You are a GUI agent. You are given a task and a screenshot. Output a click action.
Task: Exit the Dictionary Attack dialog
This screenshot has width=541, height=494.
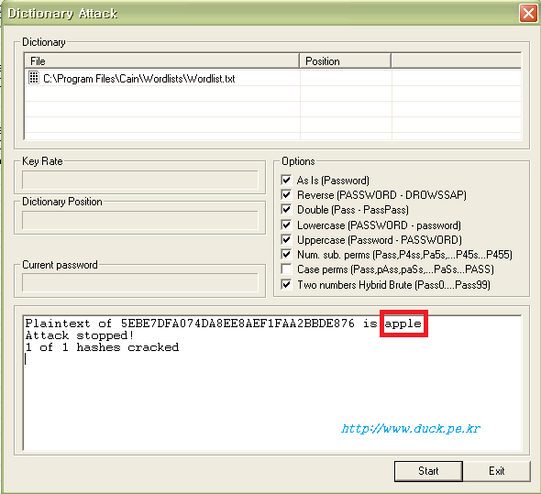[496, 471]
